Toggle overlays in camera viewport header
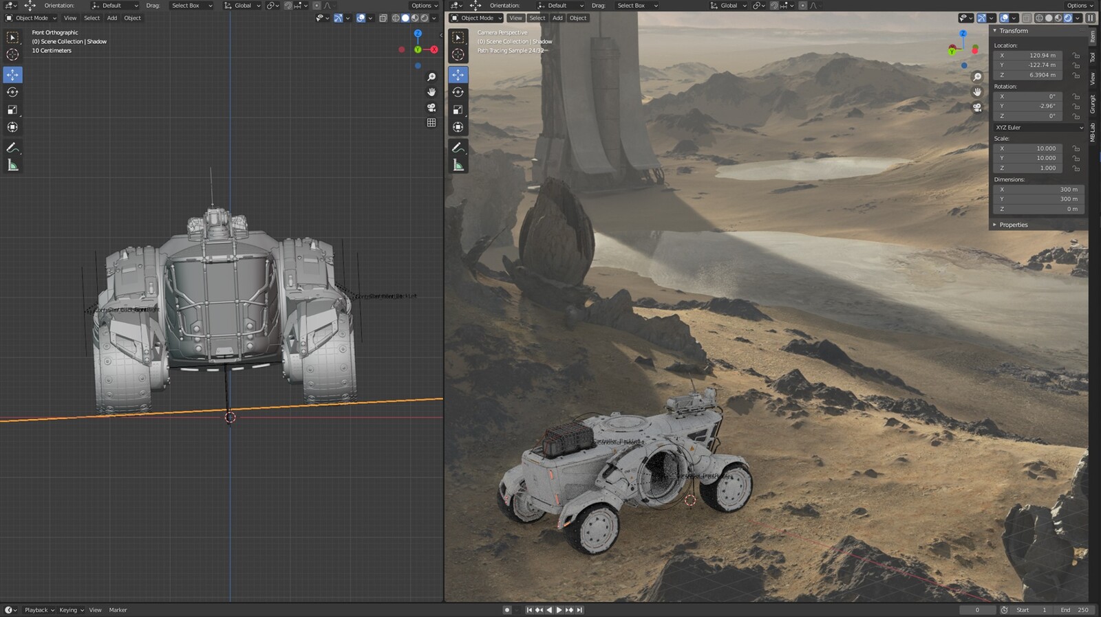The height and width of the screenshot is (617, 1101). [x=1004, y=18]
